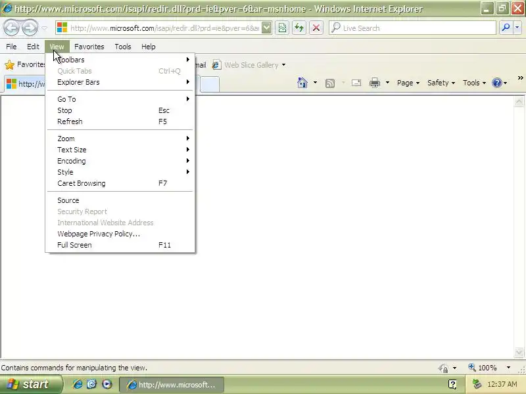Click the 12:37 AM system clock

click(502, 384)
